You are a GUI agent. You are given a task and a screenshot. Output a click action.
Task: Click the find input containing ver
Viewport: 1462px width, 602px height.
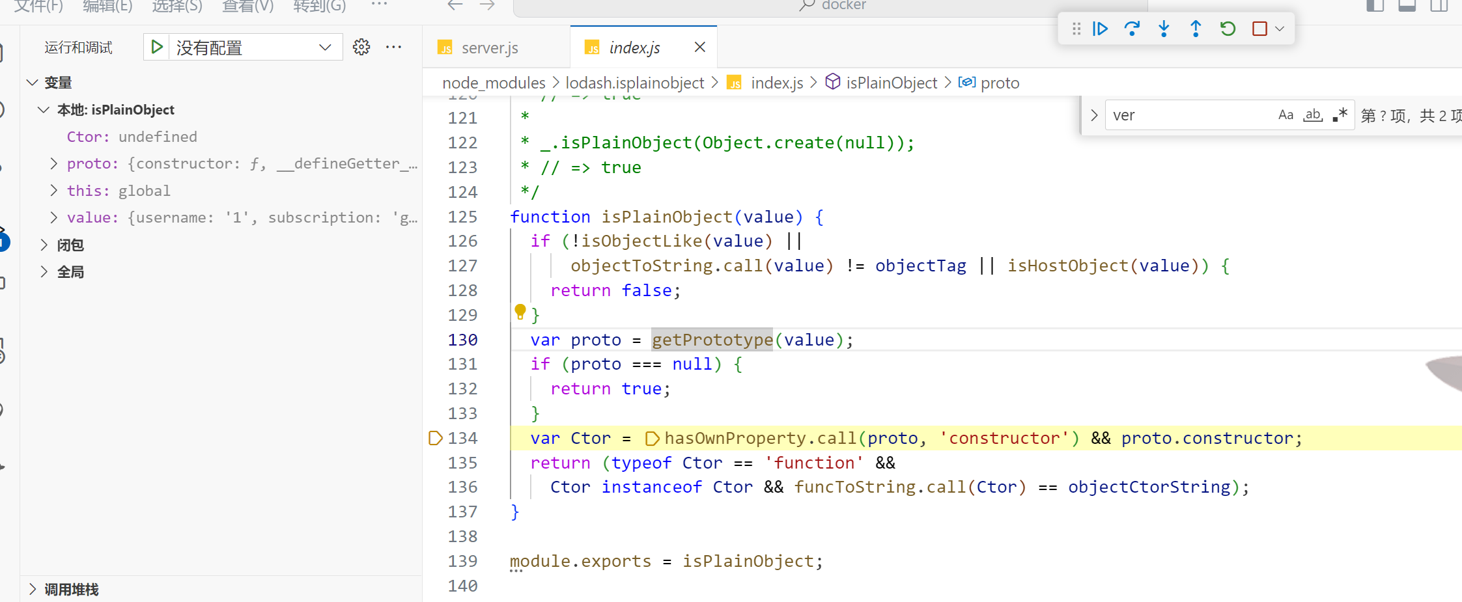click(1190, 115)
